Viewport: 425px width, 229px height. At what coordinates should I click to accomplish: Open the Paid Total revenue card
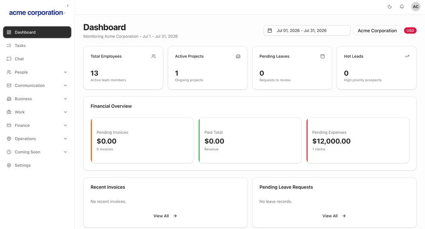point(250,140)
